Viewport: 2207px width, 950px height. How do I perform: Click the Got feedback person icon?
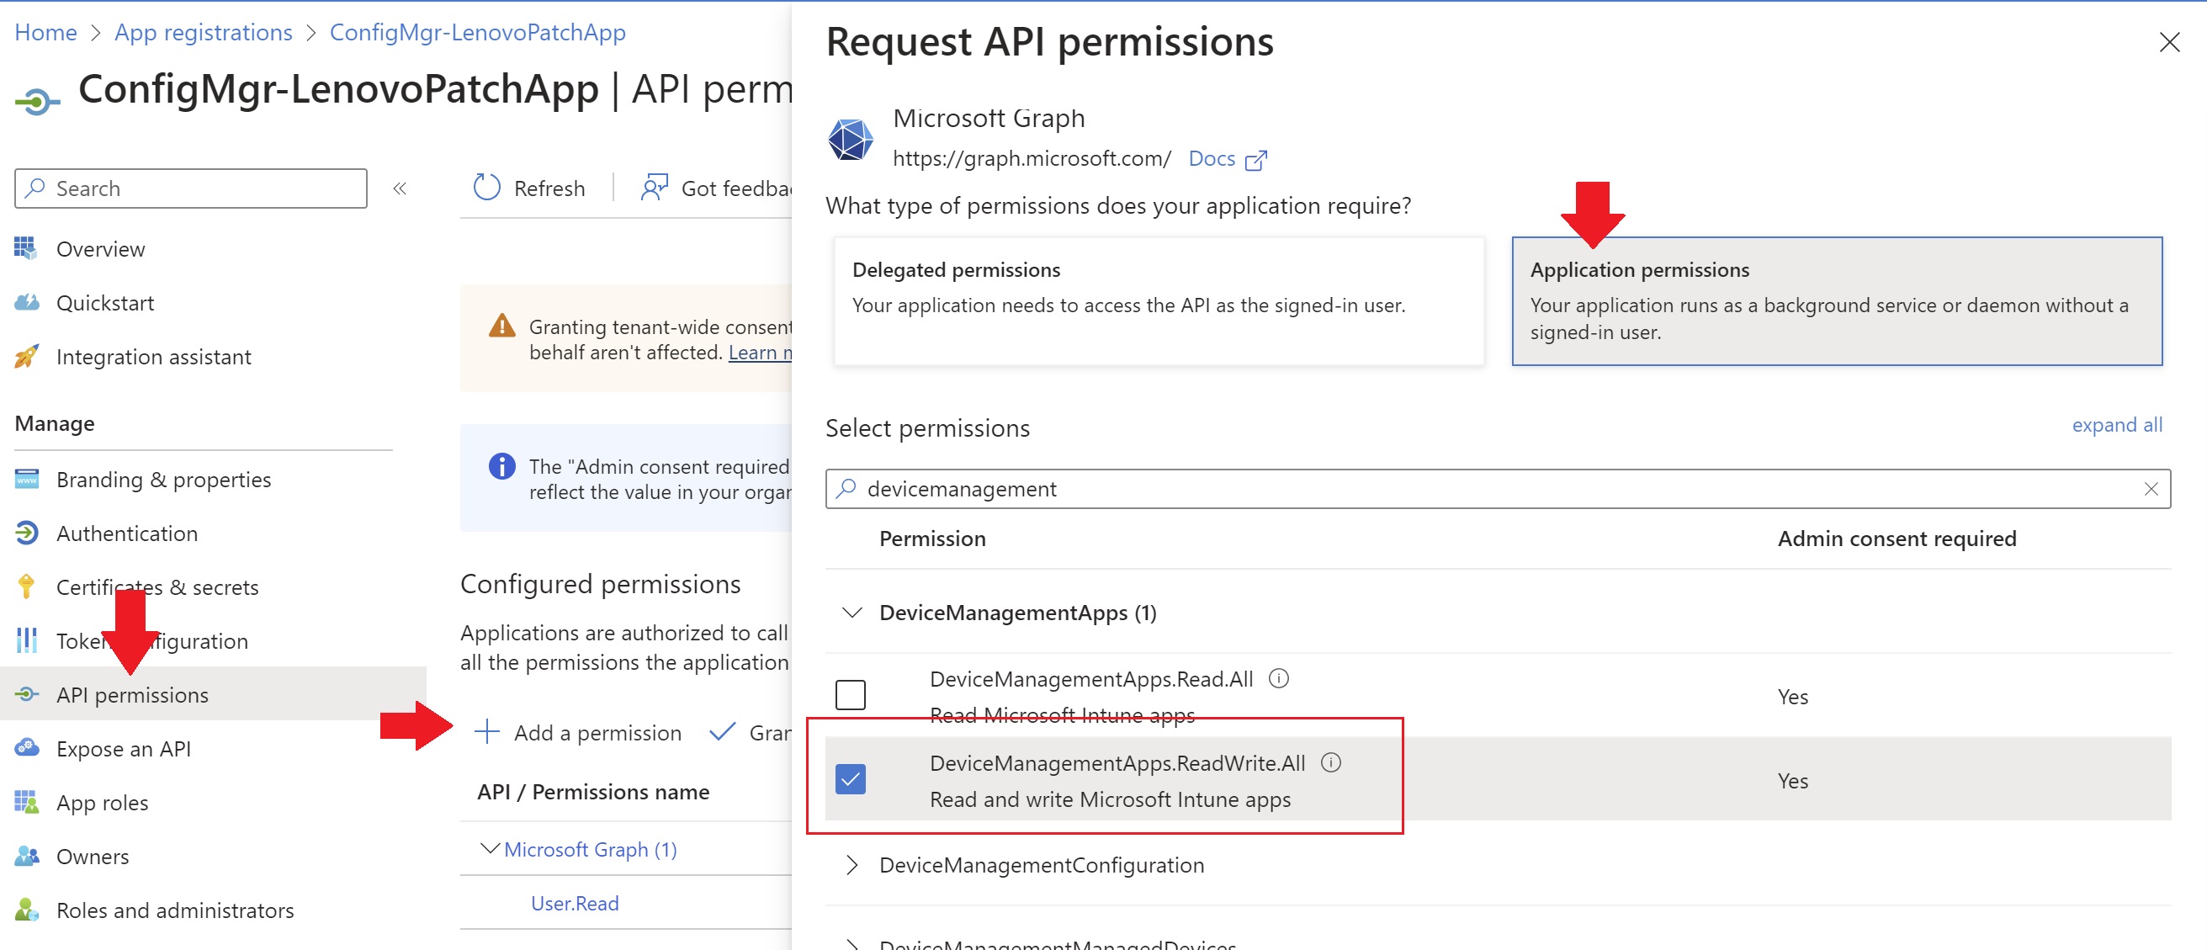pos(654,188)
